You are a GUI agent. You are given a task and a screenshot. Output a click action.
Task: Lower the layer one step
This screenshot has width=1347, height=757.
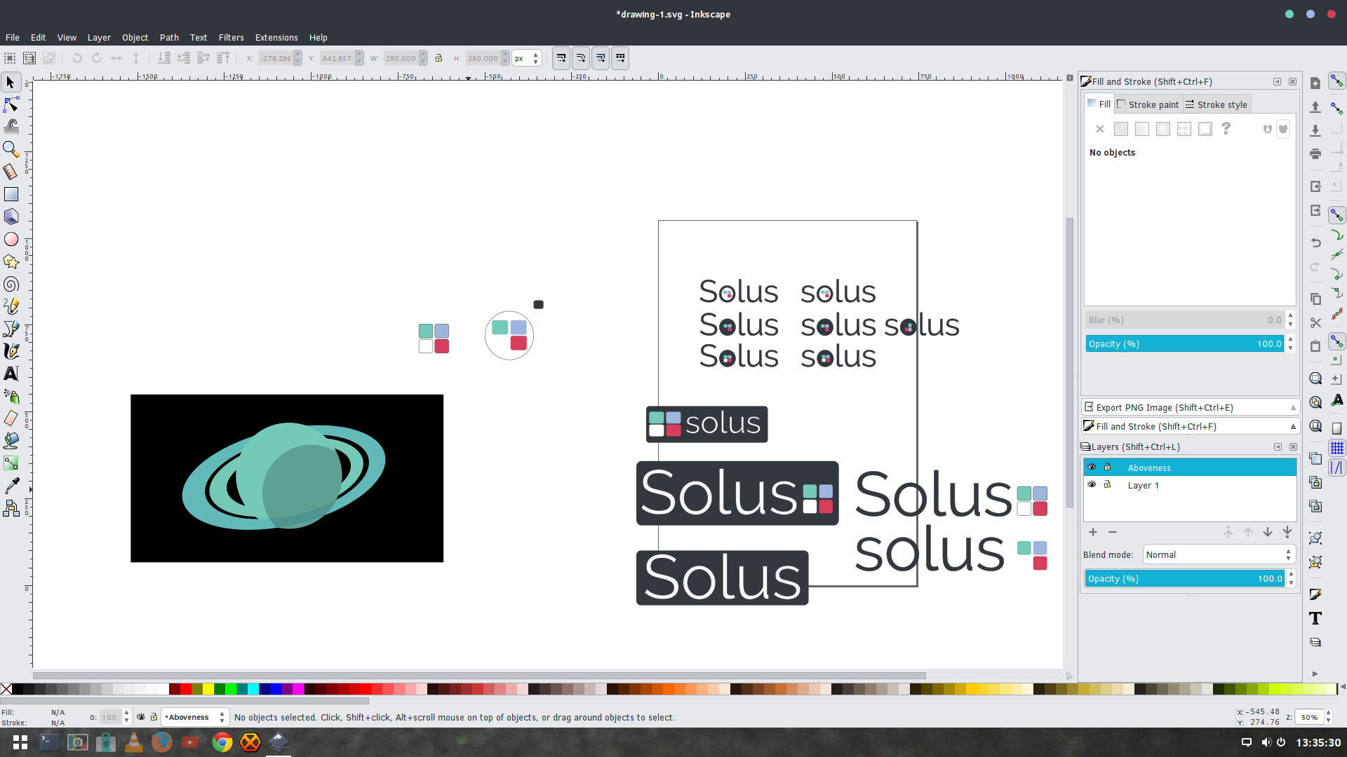(x=1268, y=532)
